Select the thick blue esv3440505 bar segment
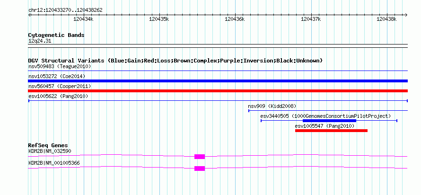421x195 pixels. (329, 121)
